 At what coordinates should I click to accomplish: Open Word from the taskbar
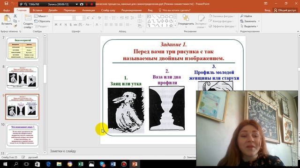point(113,164)
